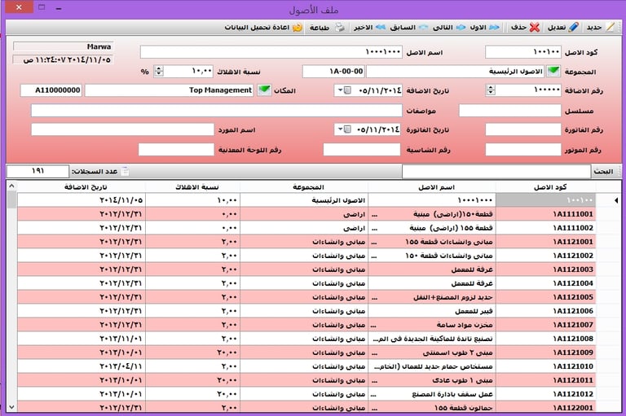Click the table vertical scrollbar thumb
Screen dimensions: 626x416
tap(11, 199)
